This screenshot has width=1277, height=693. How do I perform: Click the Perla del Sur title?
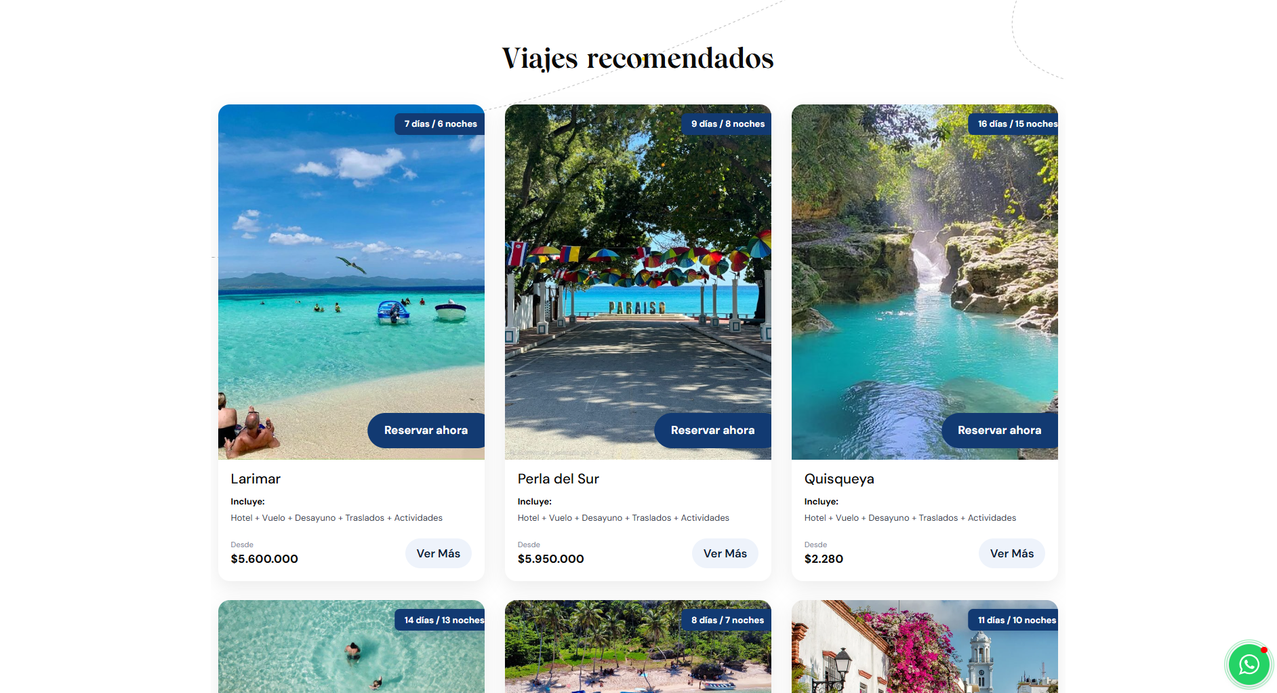pyautogui.click(x=559, y=479)
